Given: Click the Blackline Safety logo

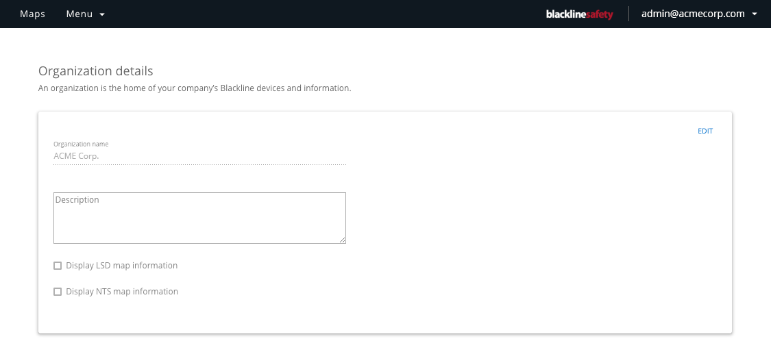Looking at the screenshot, I should coord(579,14).
